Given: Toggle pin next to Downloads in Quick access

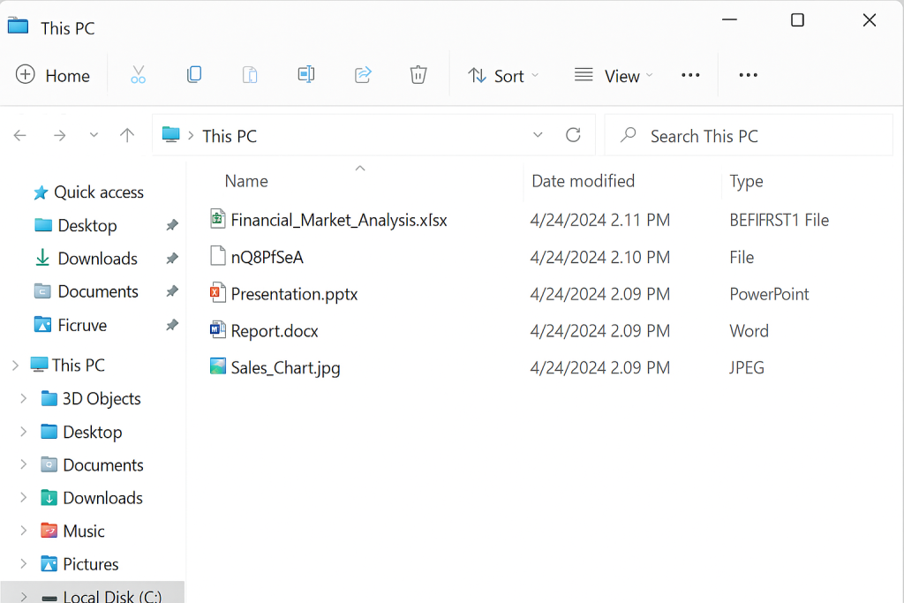Looking at the screenshot, I should pyautogui.click(x=172, y=259).
